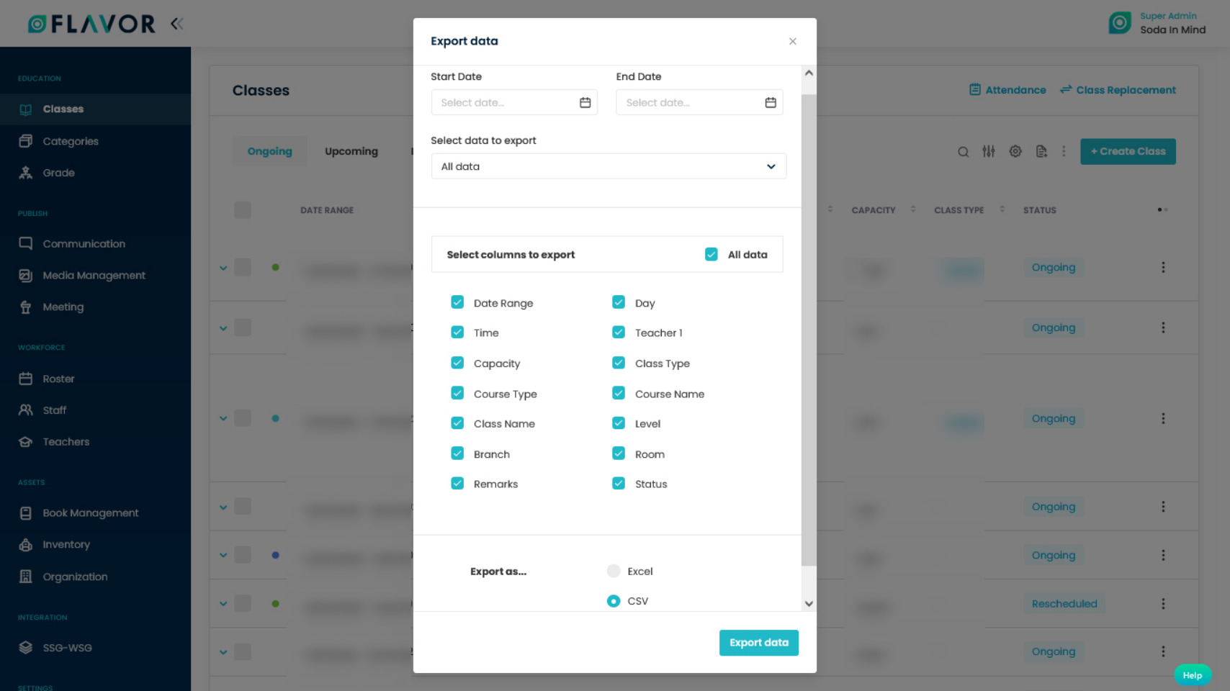Uncheck the Course Name export column

tap(619, 393)
